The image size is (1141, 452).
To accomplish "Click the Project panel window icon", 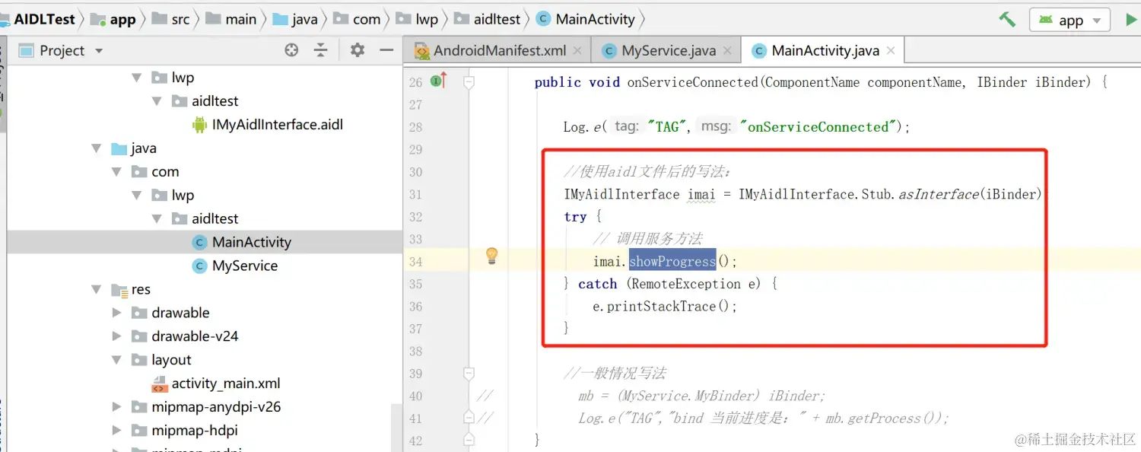I will pos(27,51).
